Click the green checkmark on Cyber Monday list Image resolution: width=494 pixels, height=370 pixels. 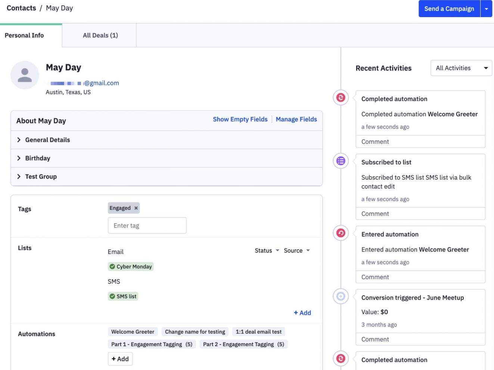click(113, 266)
